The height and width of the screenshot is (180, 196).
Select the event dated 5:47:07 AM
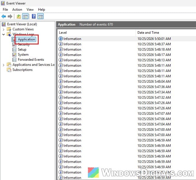pos(127,114)
